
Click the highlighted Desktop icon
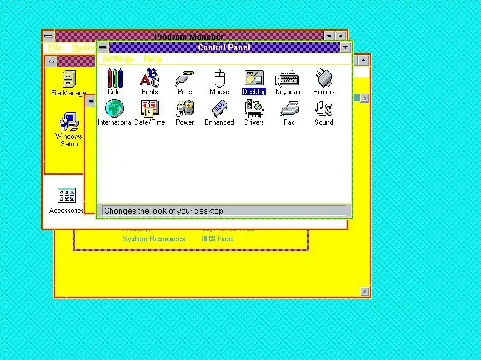(254, 82)
